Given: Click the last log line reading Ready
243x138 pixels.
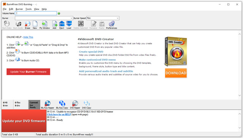Looking at the screenshot, I should click(x=55, y=120).
